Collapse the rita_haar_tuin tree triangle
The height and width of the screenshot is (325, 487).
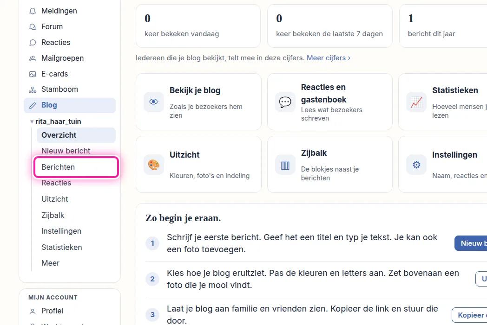click(x=32, y=122)
